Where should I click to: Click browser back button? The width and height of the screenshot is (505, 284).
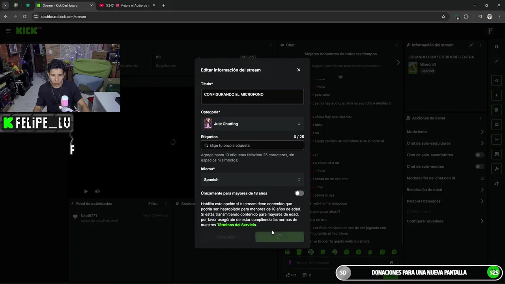pos(6,17)
